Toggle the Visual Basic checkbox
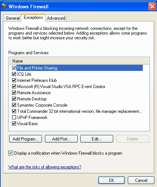This screenshot has height=187, width=157. (x=14, y=123)
